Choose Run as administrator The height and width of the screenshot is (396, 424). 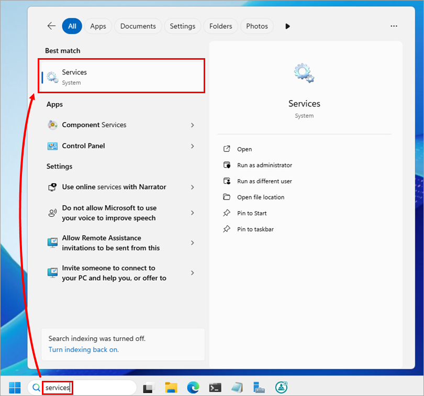pyautogui.click(x=264, y=165)
